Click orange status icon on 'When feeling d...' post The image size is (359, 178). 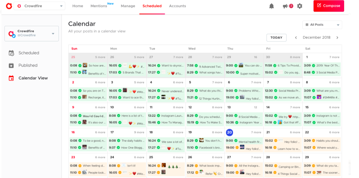click(x=80, y=166)
